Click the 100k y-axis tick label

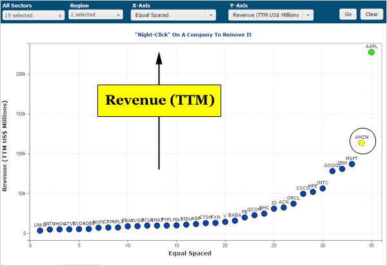(21, 154)
